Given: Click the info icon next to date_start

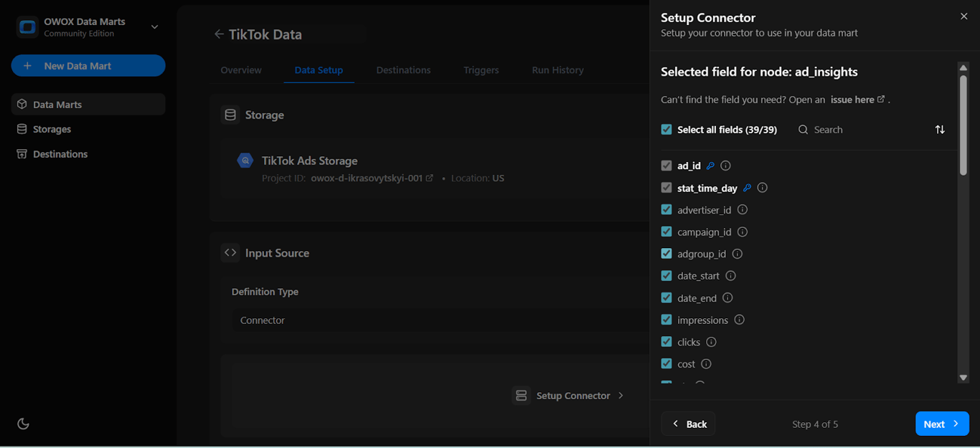Looking at the screenshot, I should (730, 276).
